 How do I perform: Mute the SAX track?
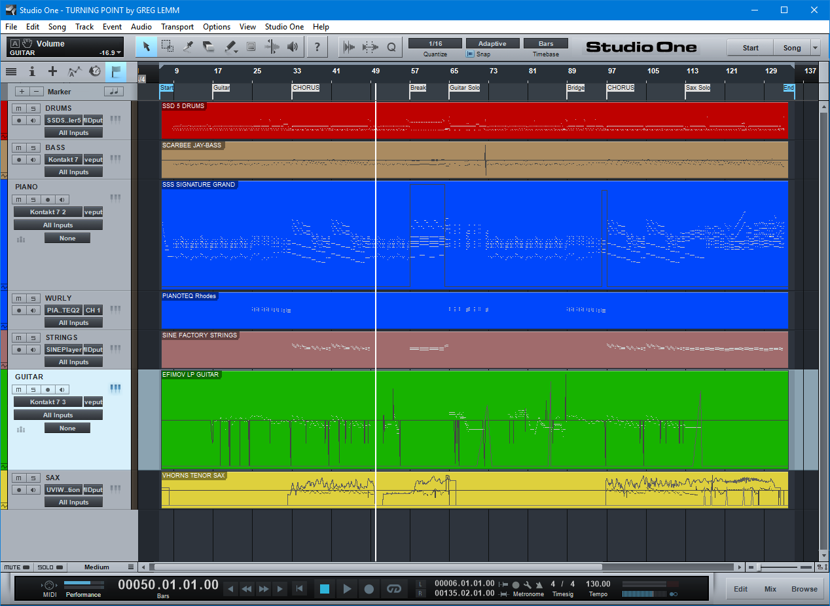pos(19,478)
